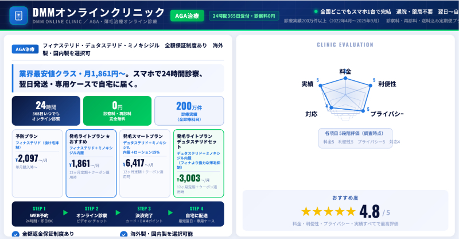This screenshot has width=459, height=240.
Task: Click the green arrow after STEP 3
Action: [172, 212]
